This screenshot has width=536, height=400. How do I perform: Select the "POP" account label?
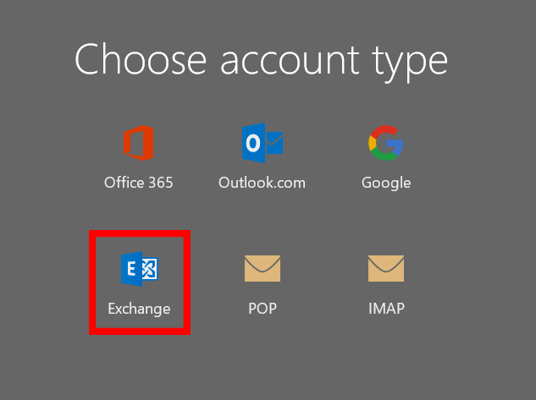pyautogui.click(x=262, y=309)
